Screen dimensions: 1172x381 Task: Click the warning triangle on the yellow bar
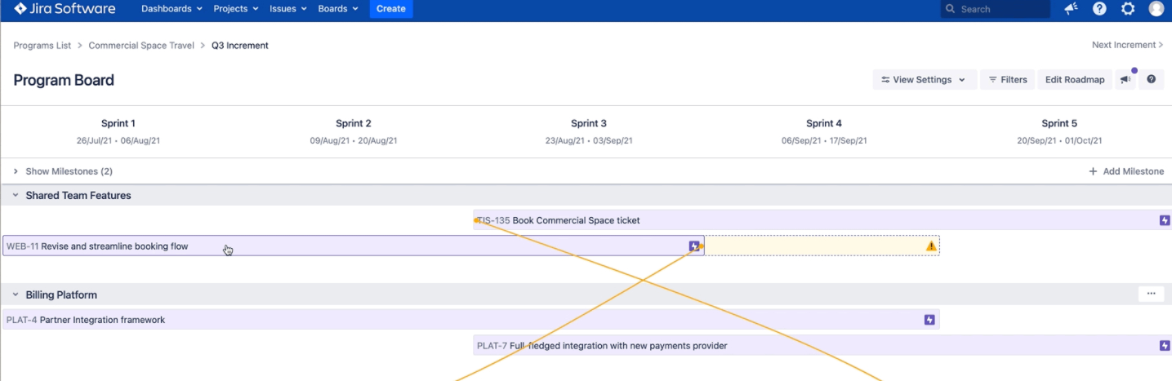(x=931, y=246)
